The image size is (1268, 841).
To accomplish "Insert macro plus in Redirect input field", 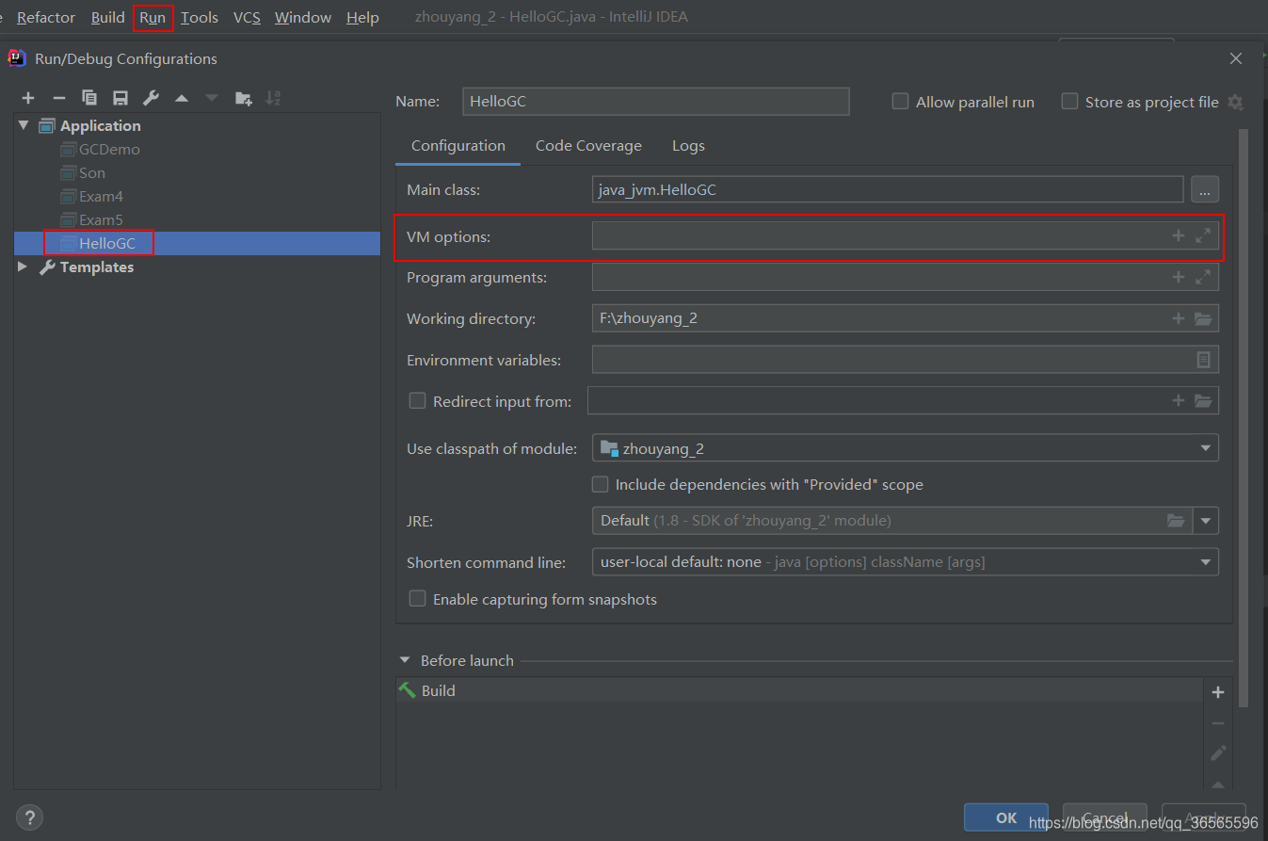I will 1178,400.
